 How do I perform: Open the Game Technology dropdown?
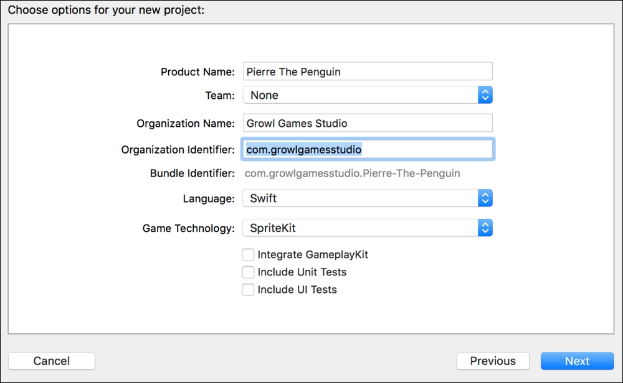[368, 228]
